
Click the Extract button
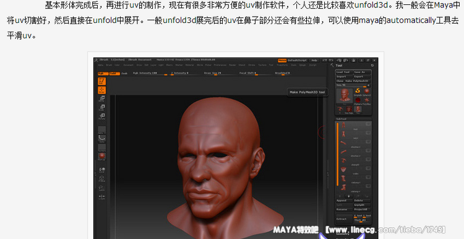[345, 219]
